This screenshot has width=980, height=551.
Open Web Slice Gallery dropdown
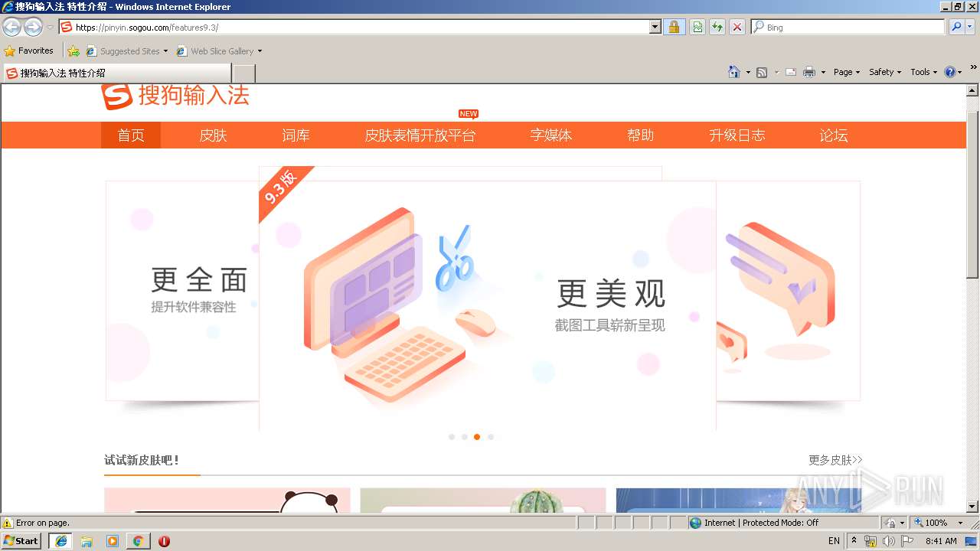219,51
